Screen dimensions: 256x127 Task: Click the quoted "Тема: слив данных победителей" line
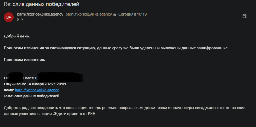coord(31,96)
